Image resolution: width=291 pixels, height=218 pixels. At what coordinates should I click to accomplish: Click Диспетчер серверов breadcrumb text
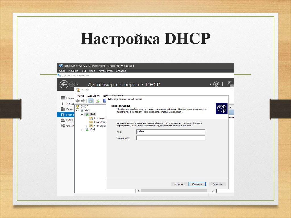coord(113,84)
